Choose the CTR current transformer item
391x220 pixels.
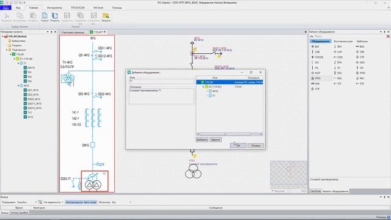pyautogui.click(x=360, y=57)
